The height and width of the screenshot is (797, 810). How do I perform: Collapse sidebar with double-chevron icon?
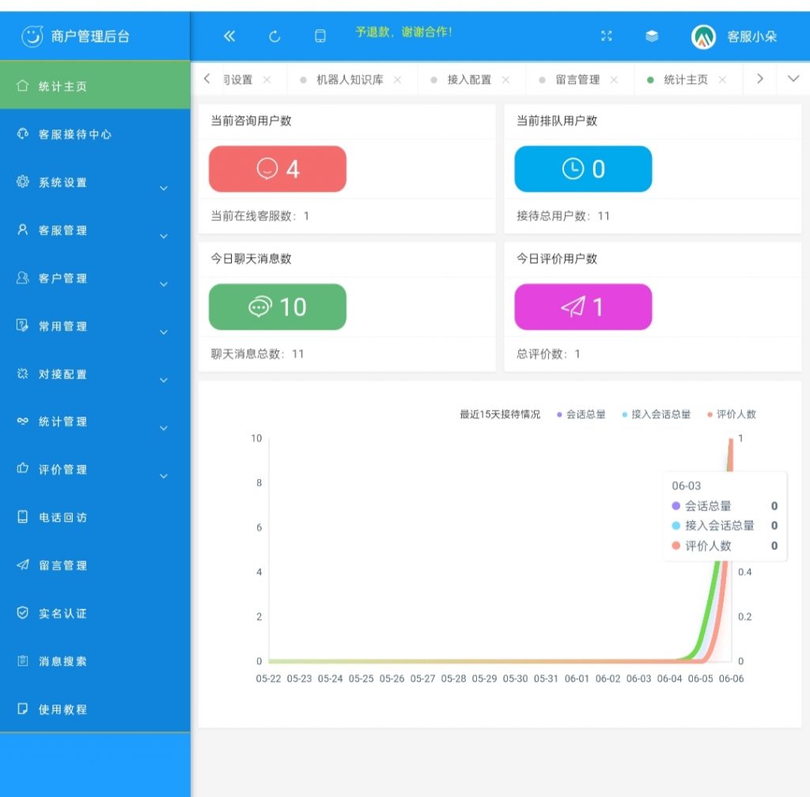click(x=229, y=36)
